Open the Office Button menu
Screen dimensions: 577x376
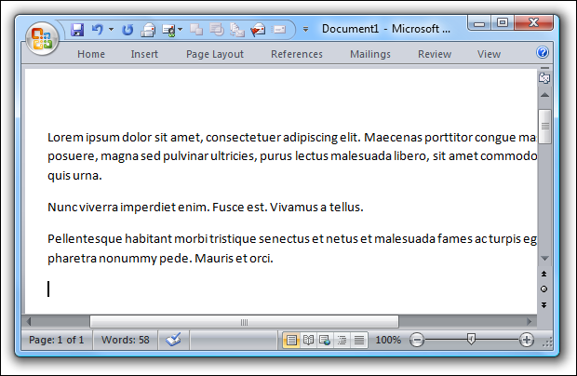pos(41,39)
